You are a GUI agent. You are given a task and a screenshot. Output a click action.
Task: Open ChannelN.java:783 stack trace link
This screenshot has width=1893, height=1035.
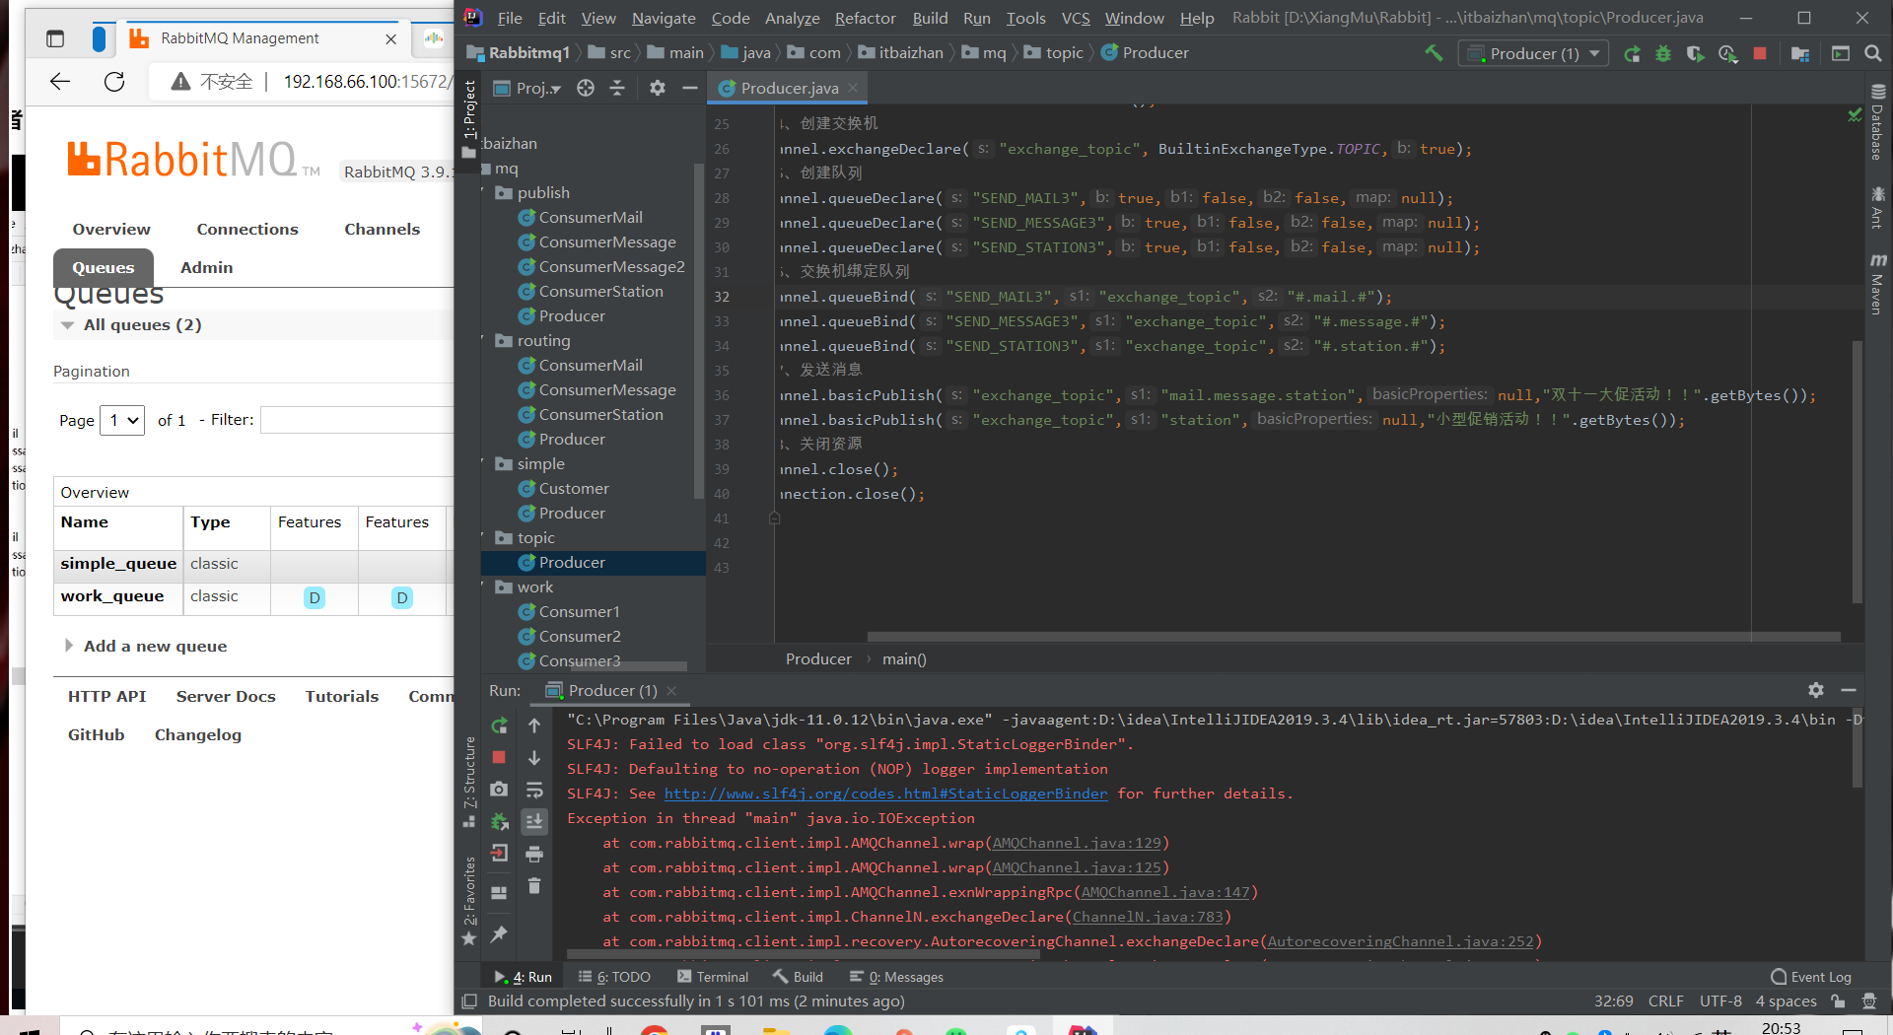(1148, 917)
